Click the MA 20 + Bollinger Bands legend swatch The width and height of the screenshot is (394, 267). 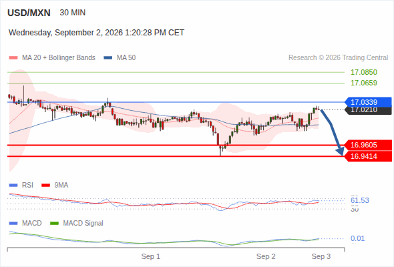tap(13, 58)
